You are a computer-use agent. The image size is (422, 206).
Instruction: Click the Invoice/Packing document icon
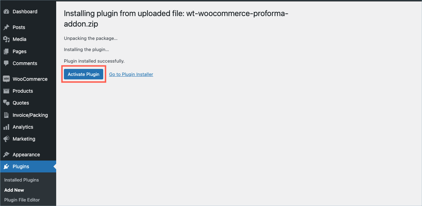[x=6, y=115]
